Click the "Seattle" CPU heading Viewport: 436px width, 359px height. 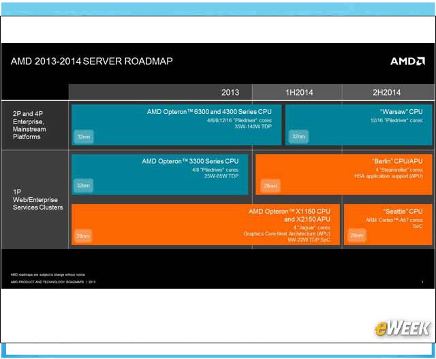pos(403,212)
